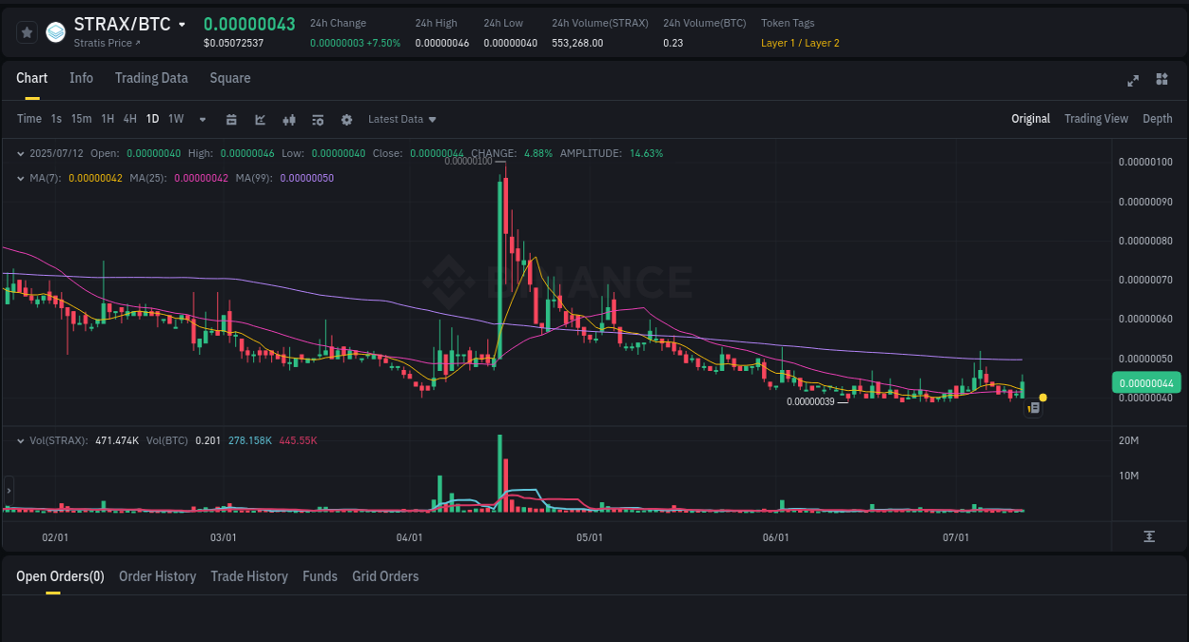Screen dimensions: 1189x642
Task: Toggle the favorite star for STRAX/BTC
Action: [x=27, y=31]
